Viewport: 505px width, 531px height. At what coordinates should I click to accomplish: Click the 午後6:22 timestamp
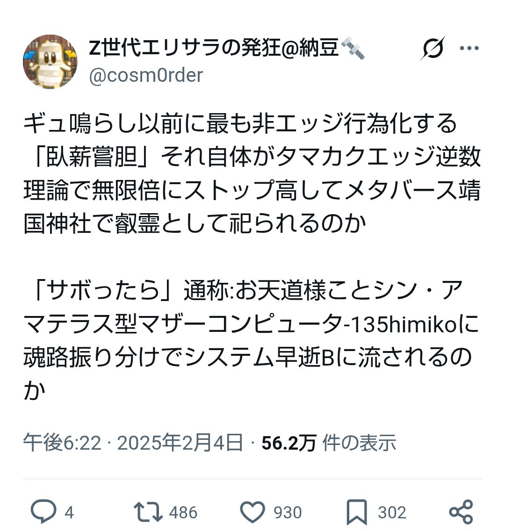point(62,443)
